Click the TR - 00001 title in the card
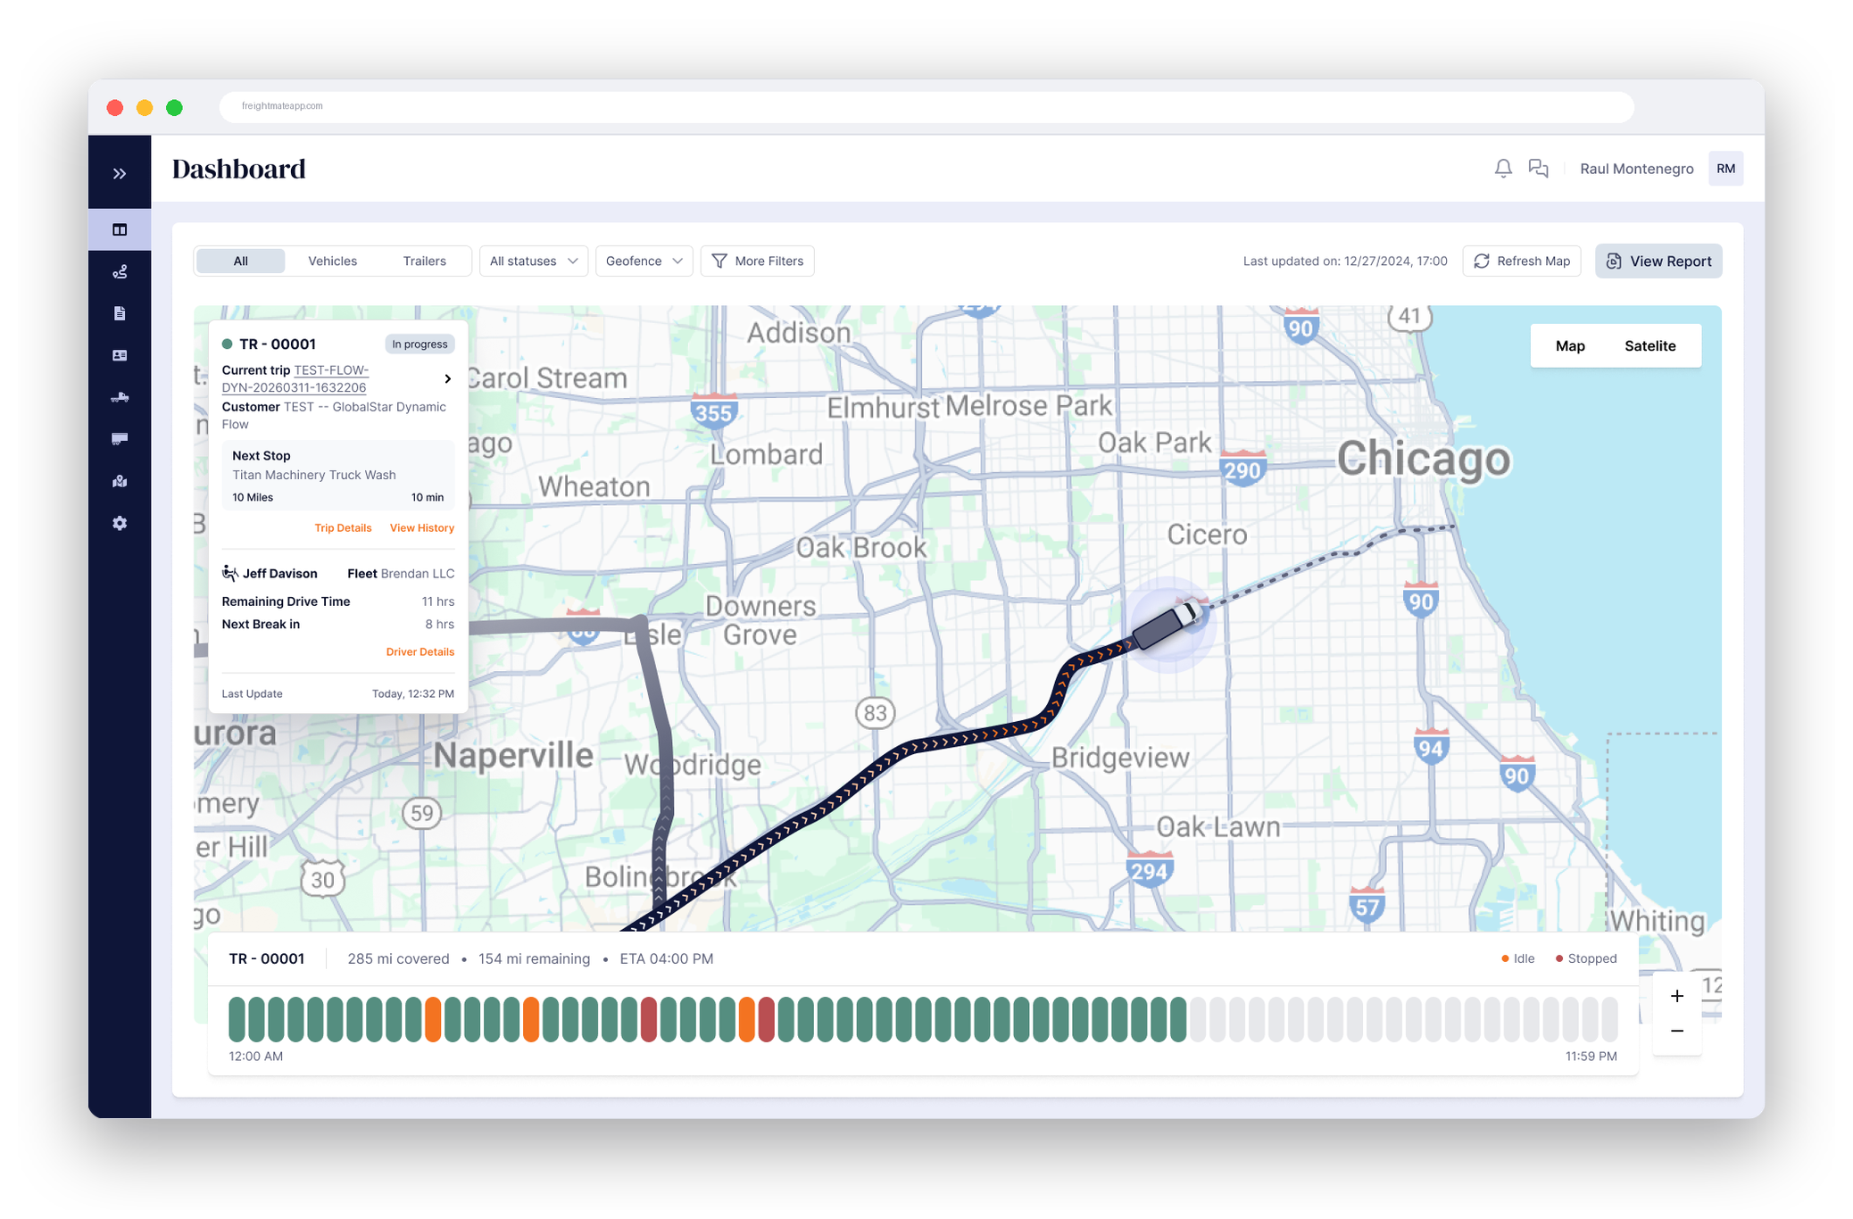This screenshot has width=1853, height=1219. click(x=277, y=344)
